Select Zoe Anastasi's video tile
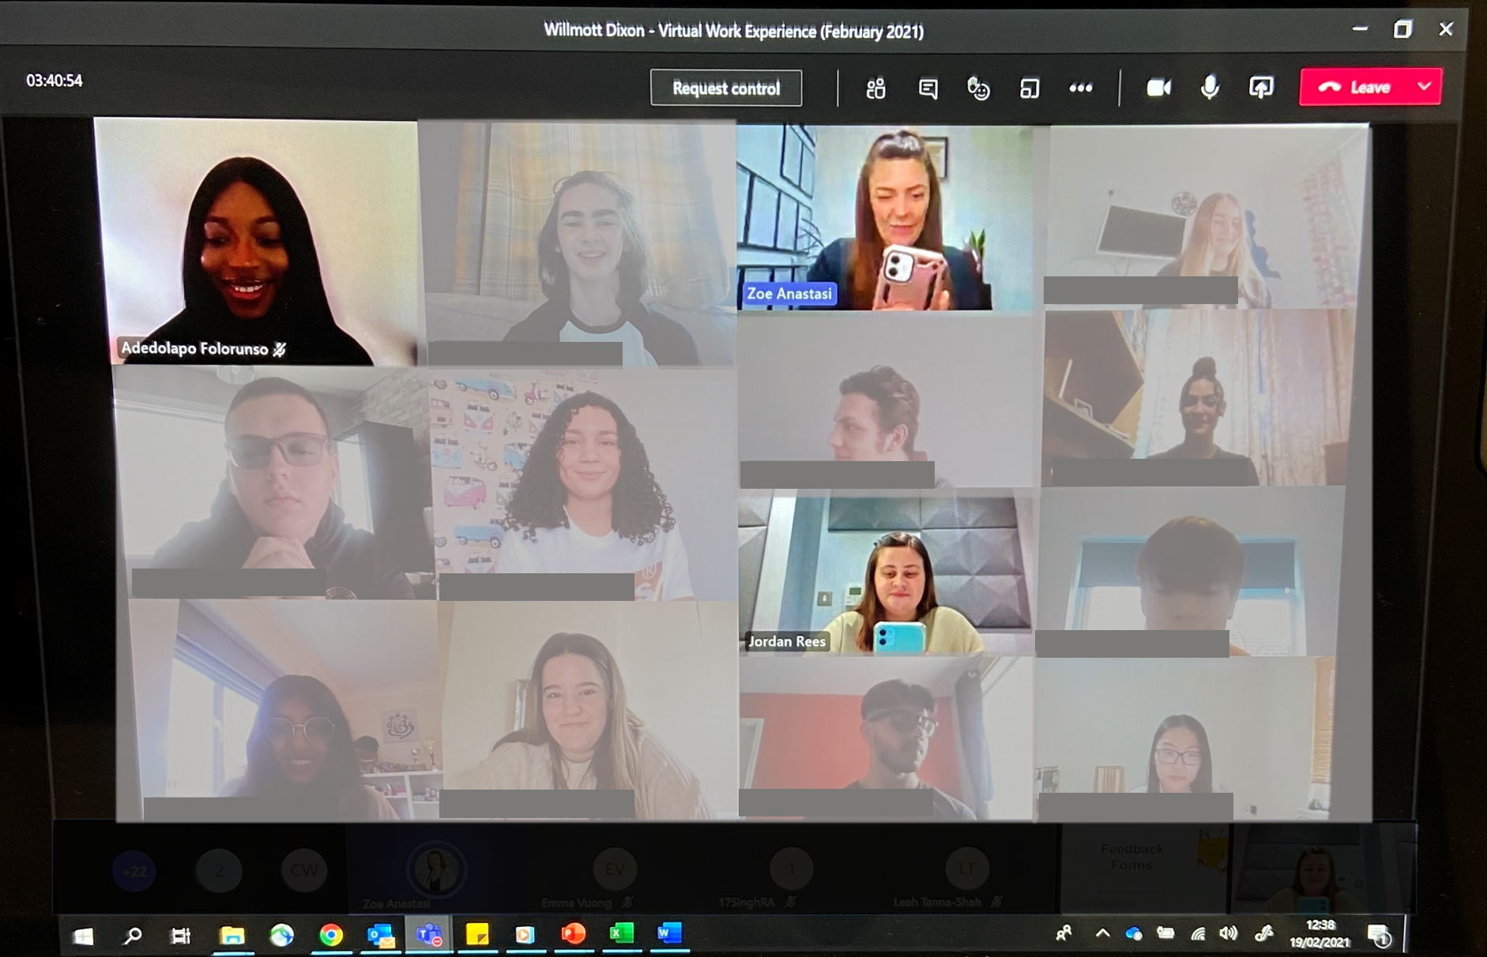Screen dimensions: 1487x957 pos(885,217)
